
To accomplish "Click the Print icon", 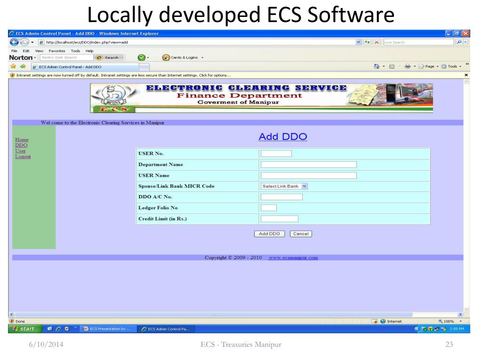I will [x=408, y=66].
